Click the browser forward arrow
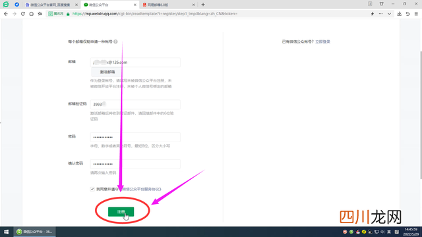Screen dimensions: 422x237 pos(15,14)
